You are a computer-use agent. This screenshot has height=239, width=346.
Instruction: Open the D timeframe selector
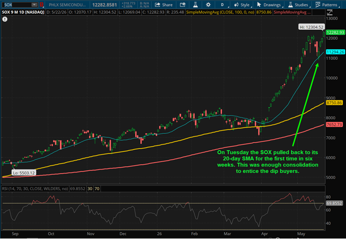223,4
